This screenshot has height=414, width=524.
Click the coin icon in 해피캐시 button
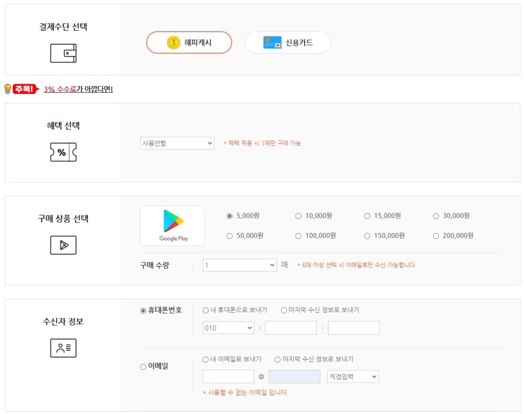pos(174,42)
